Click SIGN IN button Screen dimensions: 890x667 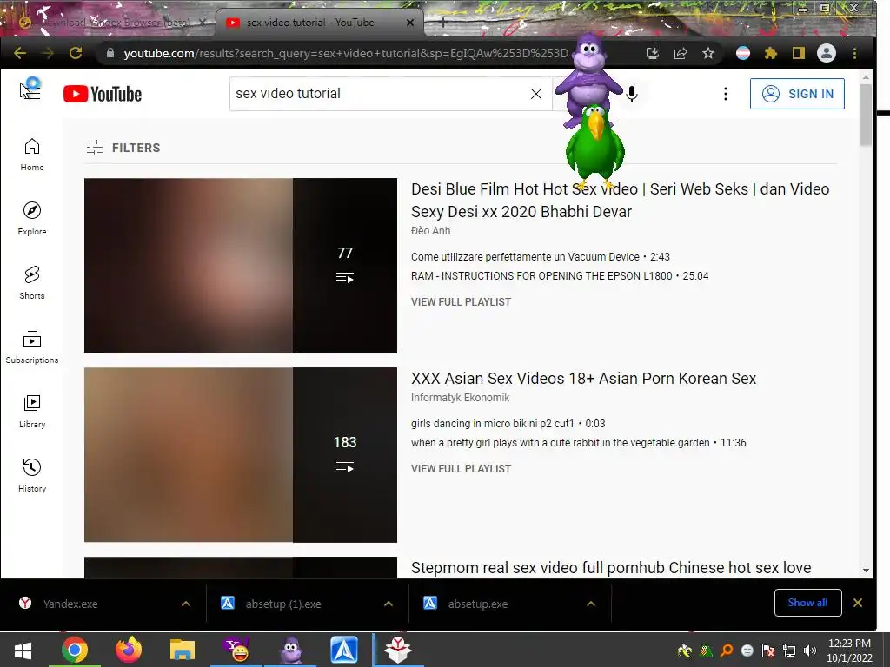[797, 94]
